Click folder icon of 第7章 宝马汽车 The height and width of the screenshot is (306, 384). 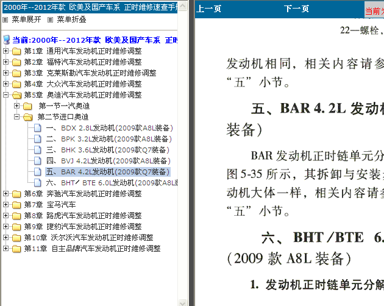tap(16, 205)
